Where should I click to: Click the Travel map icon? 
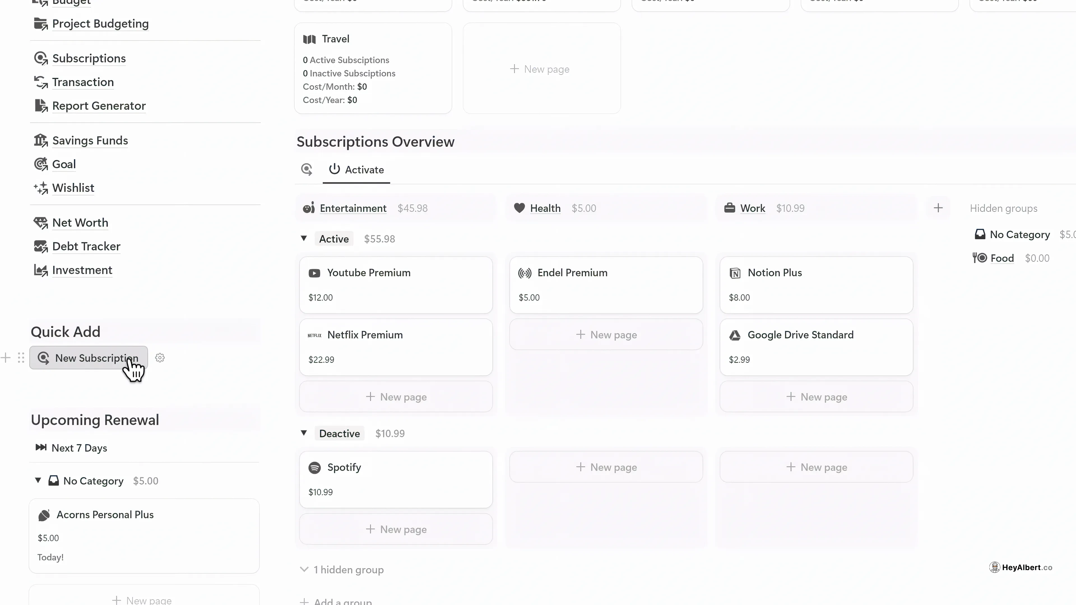coord(309,39)
